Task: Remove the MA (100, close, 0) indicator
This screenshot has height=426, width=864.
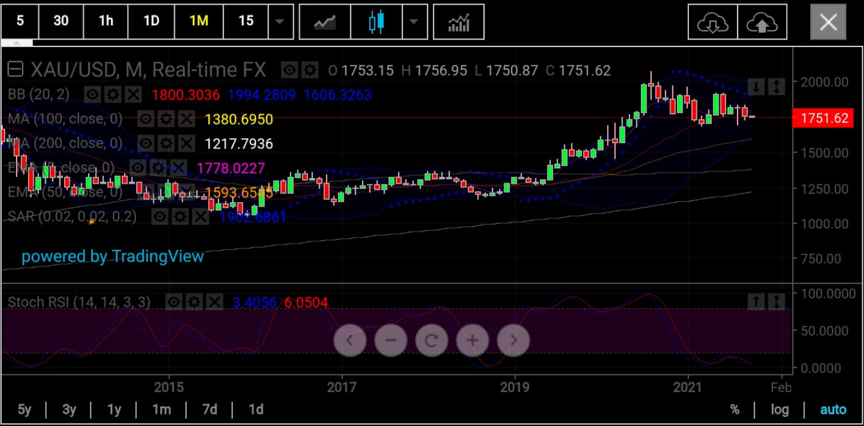Action: 186,119
